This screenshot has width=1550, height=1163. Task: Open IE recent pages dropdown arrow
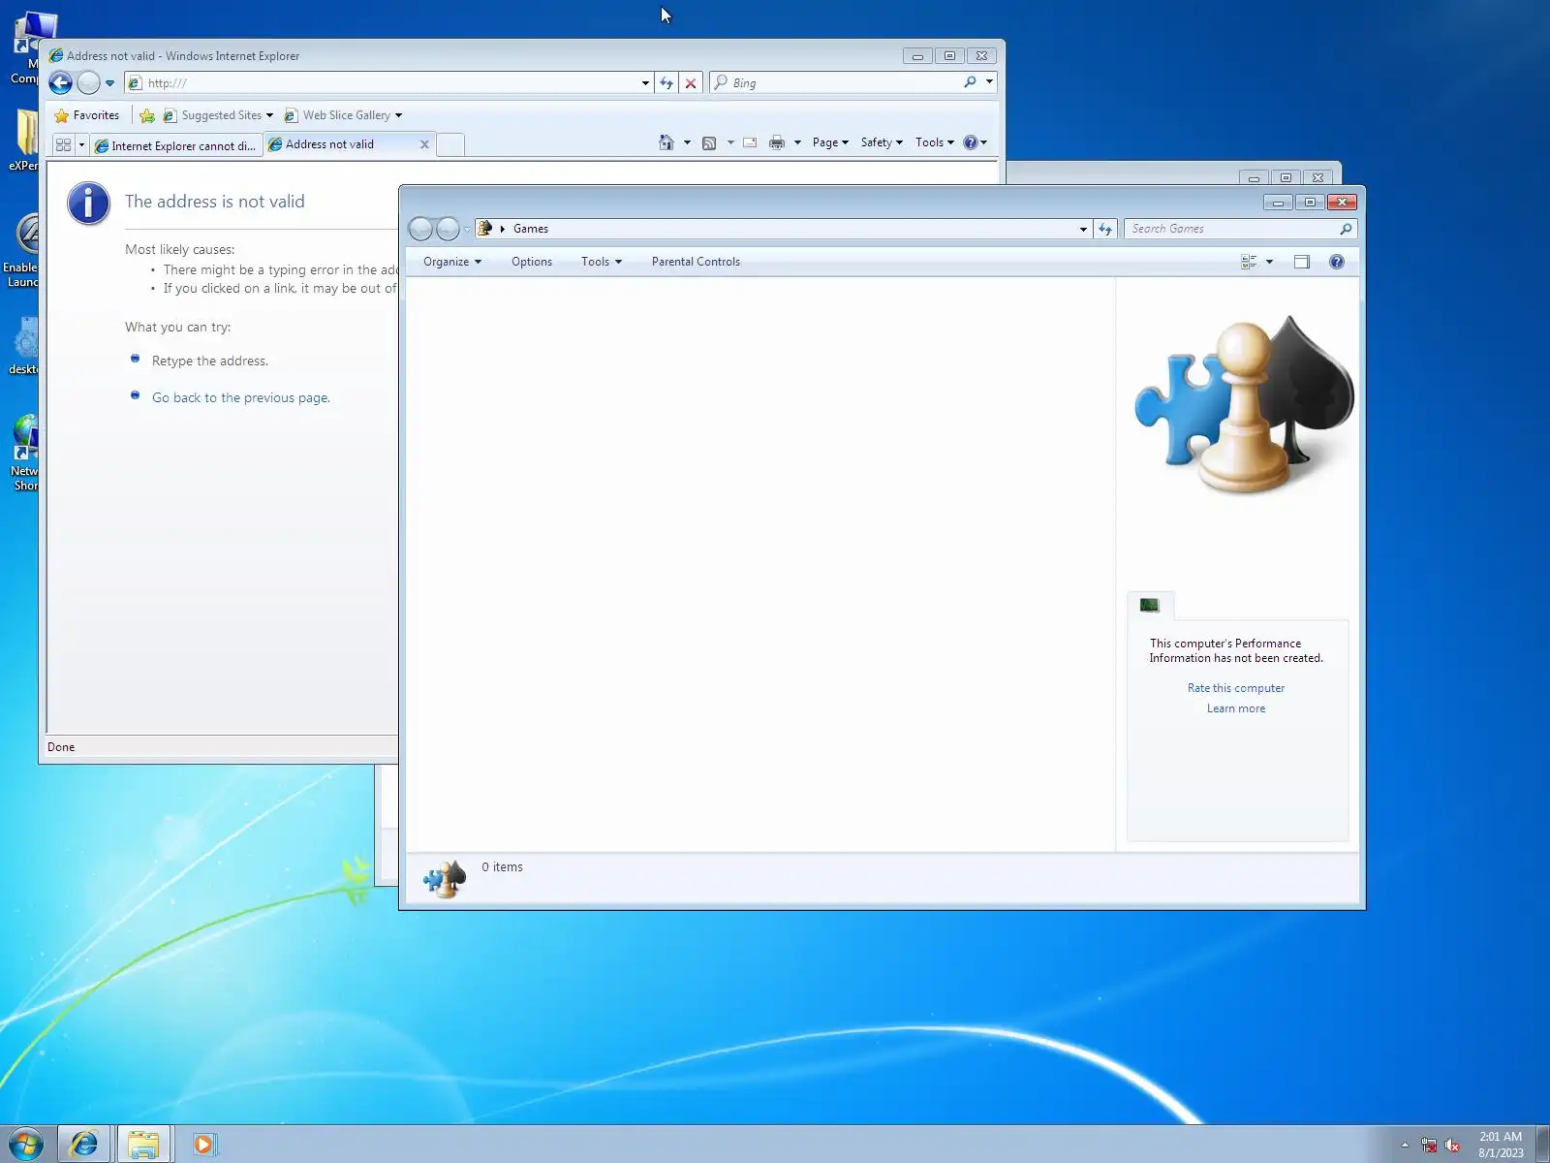tap(109, 83)
